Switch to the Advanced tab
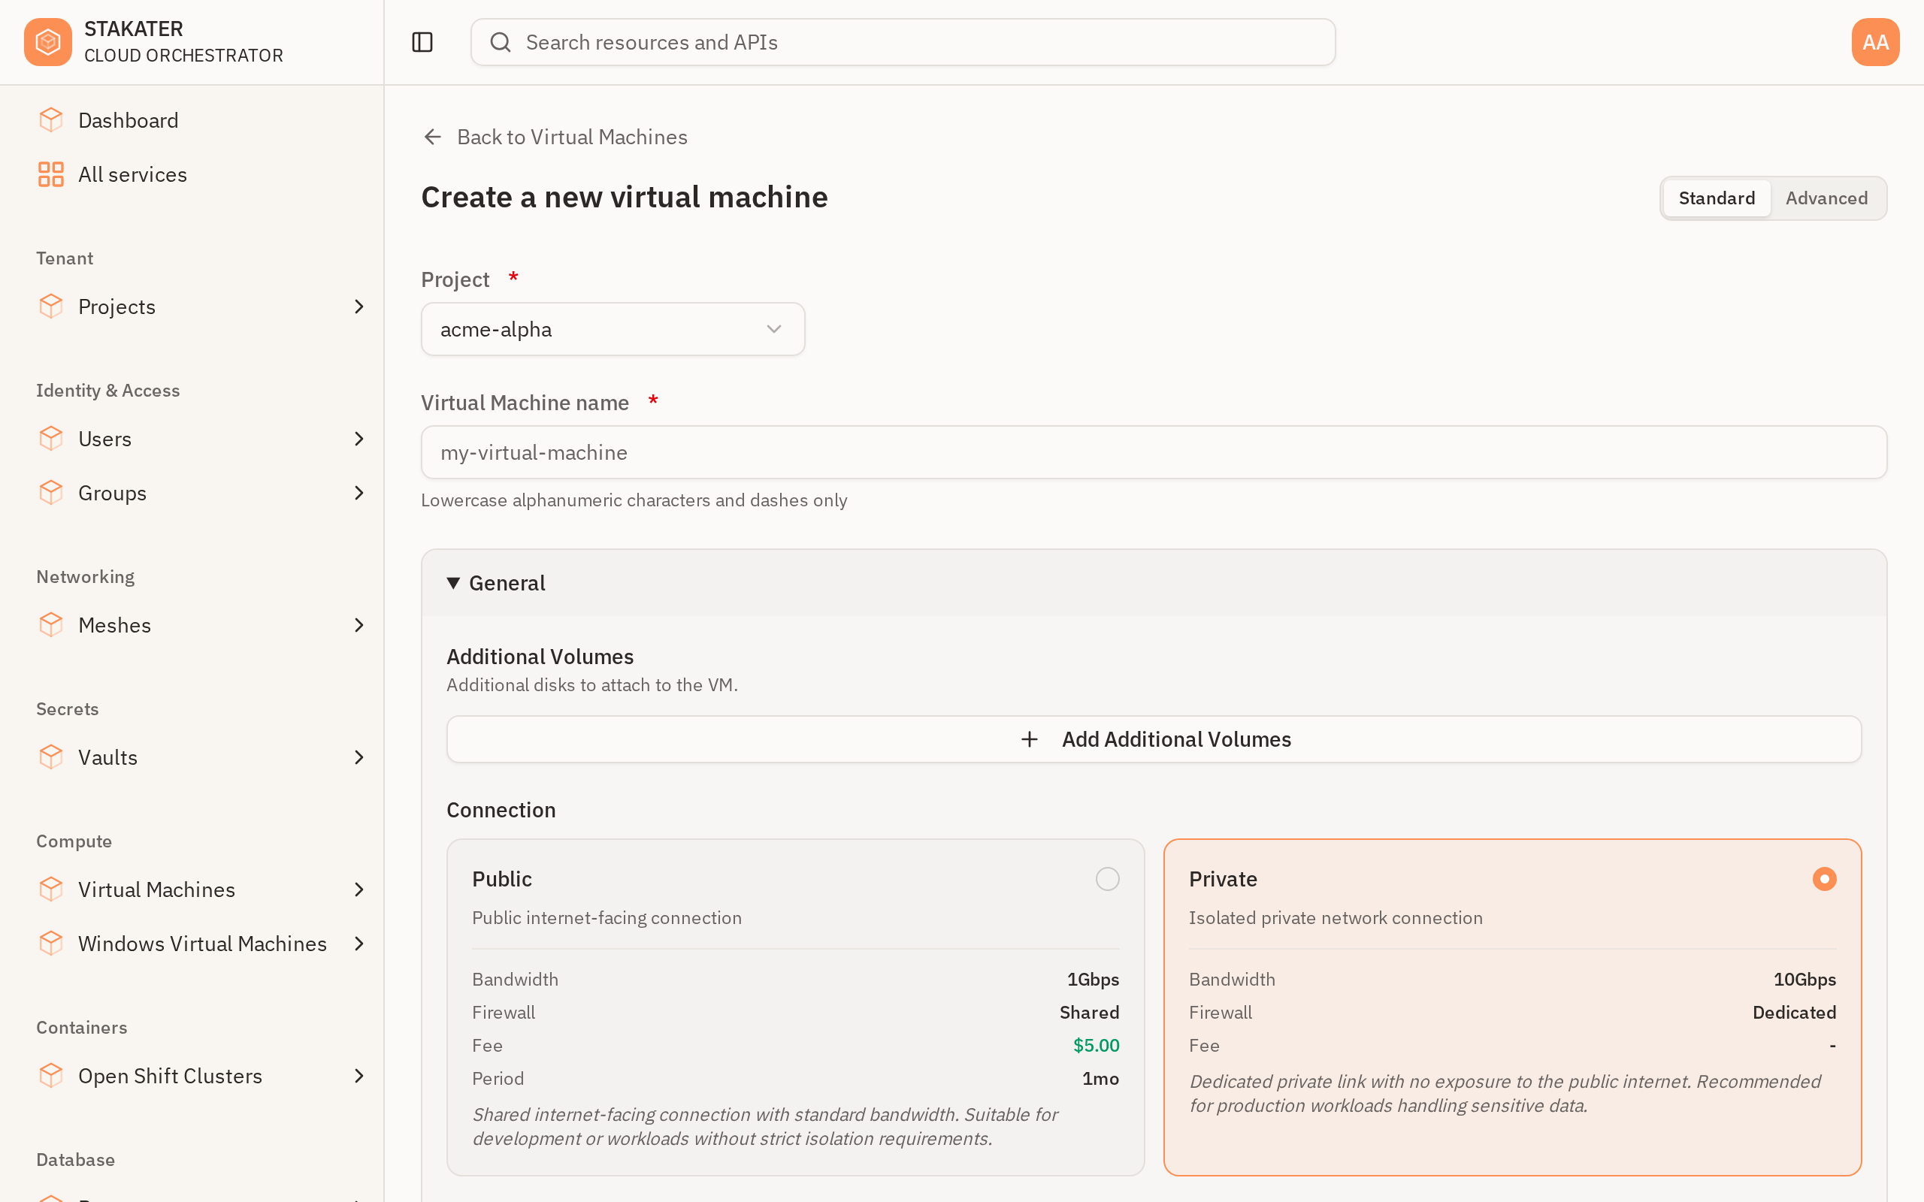Image resolution: width=1924 pixels, height=1202 pixels. pyautogui.click(x=1826, y=198)
